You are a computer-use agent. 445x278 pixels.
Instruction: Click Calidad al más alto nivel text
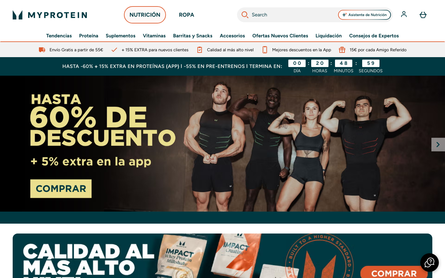230,50
